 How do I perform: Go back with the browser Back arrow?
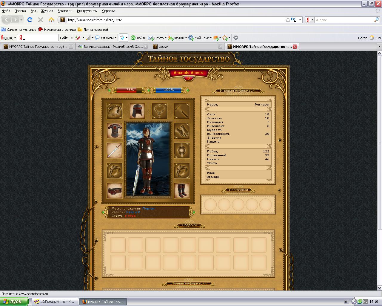pos(7,20)
